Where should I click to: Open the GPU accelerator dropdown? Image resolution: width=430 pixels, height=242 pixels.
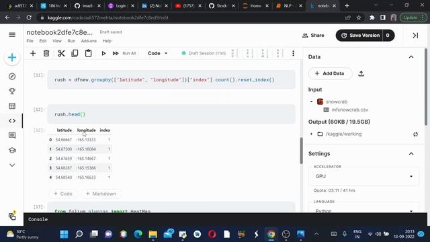pos(364,176)
